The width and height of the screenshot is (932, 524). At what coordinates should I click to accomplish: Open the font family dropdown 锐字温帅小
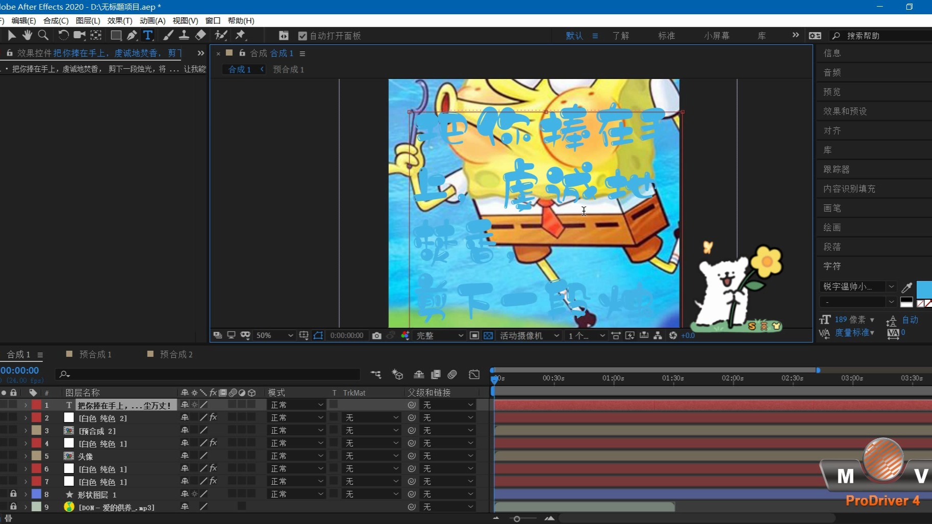pos(858,286)
